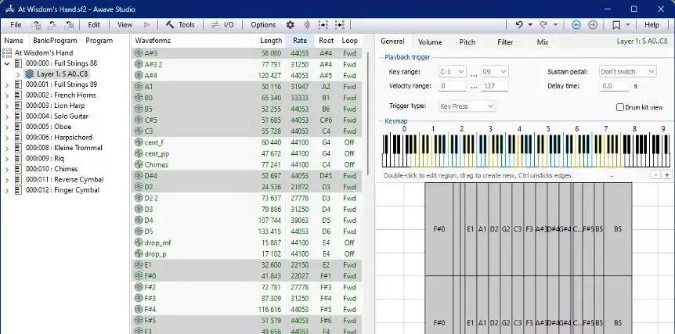Click the Redo arrow icon
This screenshot has width=675, height=334.
point(543,25)
